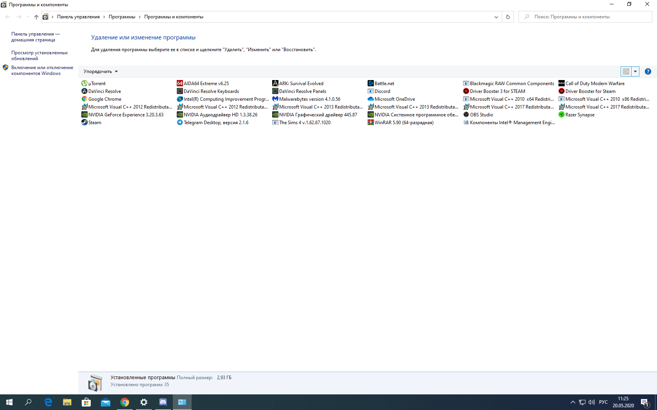The image size is (657, 410).
Task: Expand the address bar history dropdown
Action: [496, 17]
